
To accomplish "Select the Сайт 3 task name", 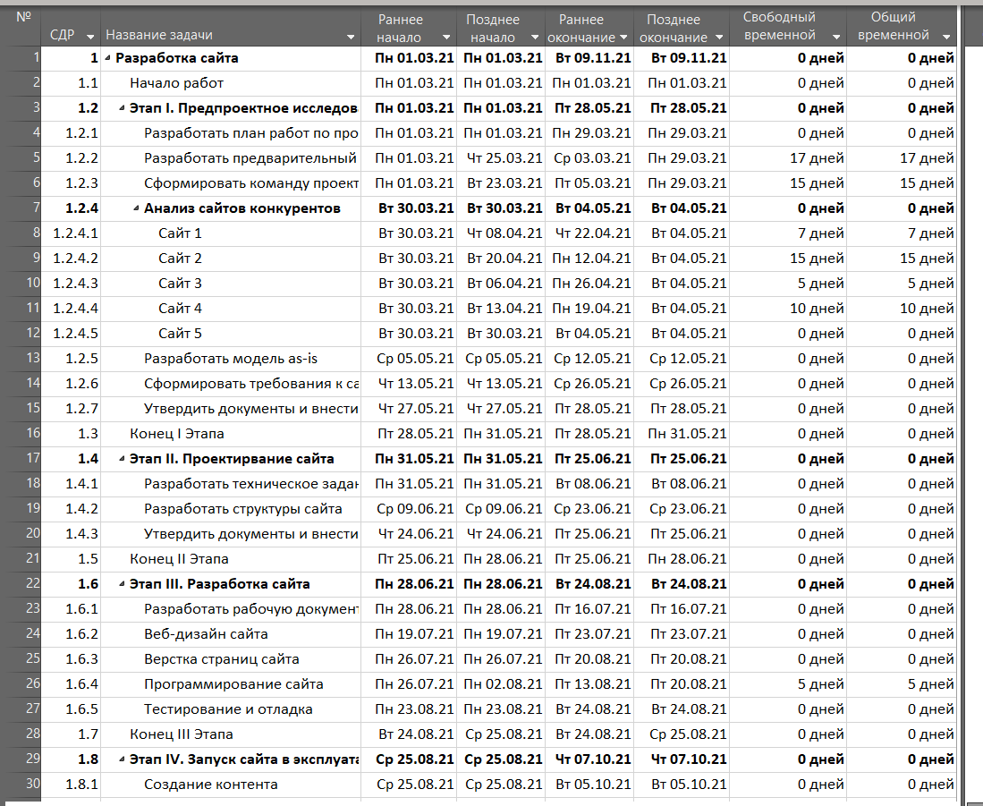I will click(180, 284).
